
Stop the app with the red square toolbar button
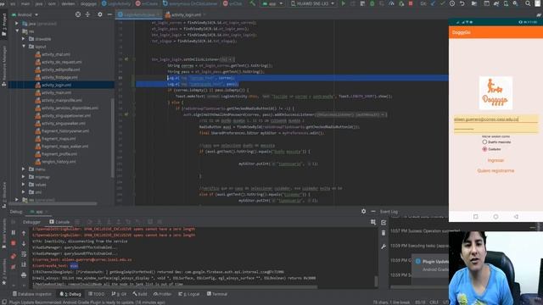(411, 3)
